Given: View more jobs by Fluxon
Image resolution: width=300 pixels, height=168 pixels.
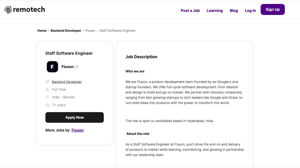Looking at the screenshot, I should coord(78,130).
